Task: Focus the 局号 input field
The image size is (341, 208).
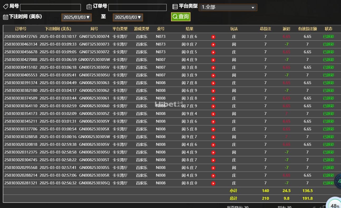Action: [50, 7]
